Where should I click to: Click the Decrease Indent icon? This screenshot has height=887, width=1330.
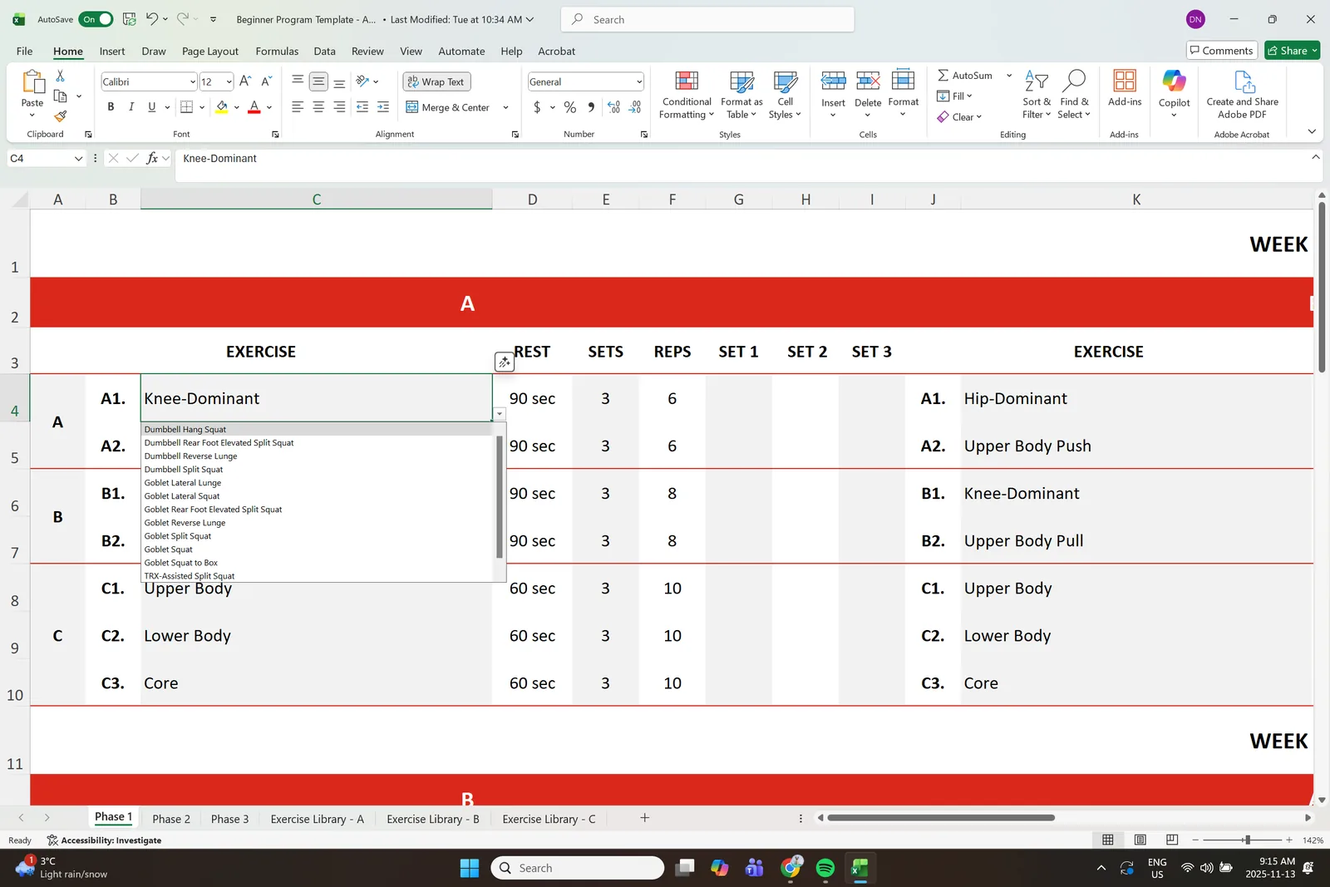(x=362, y=106)
